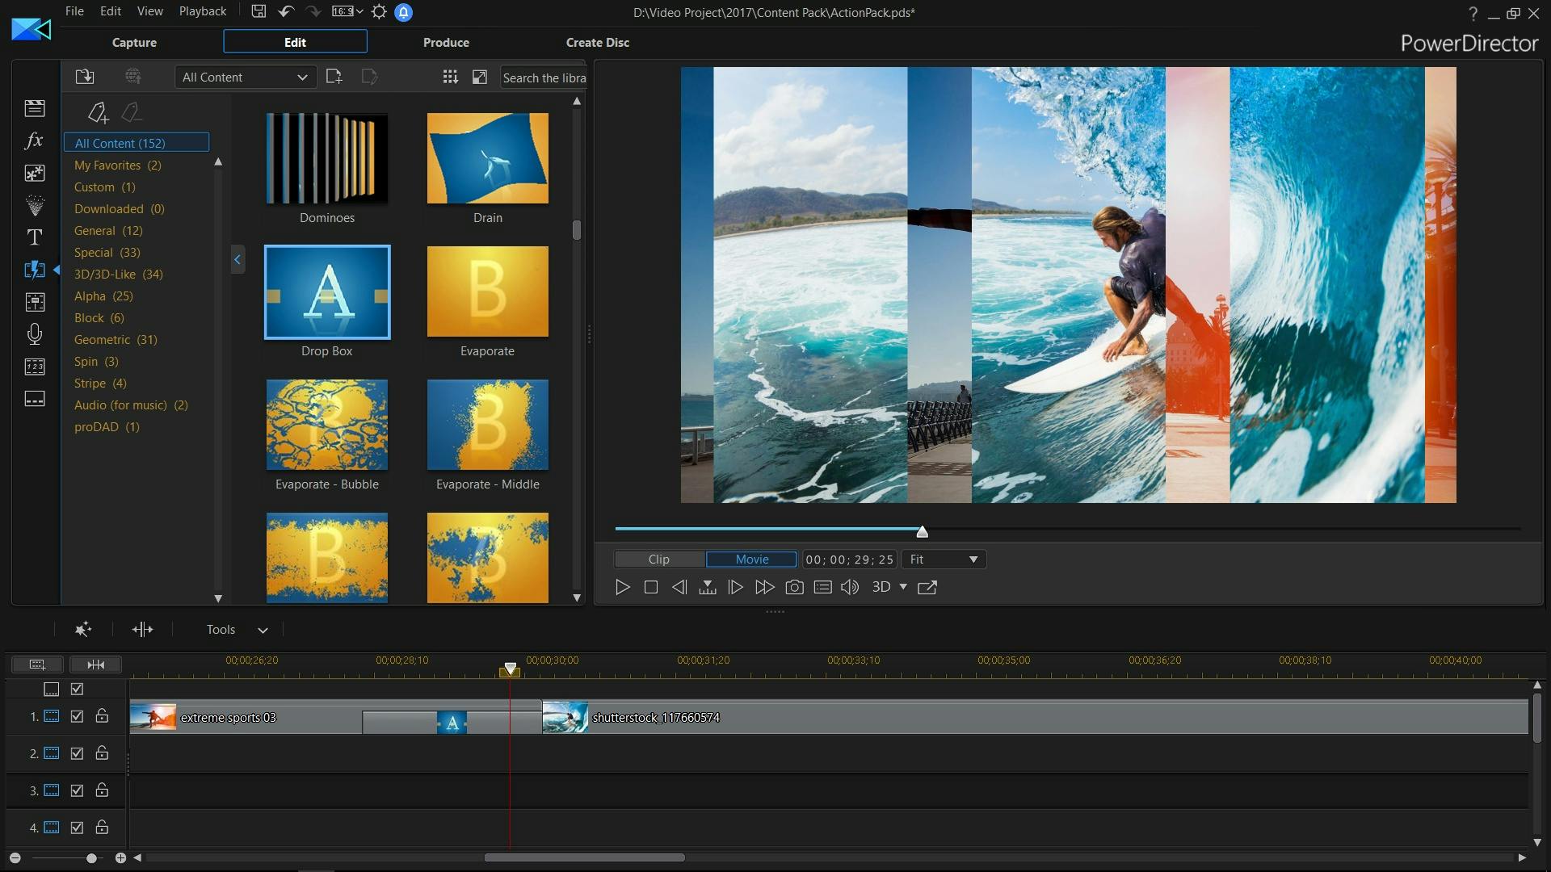Stop the preview playback
The width and height of the screenshot is (1551, 872).
(x=651, y=588)
